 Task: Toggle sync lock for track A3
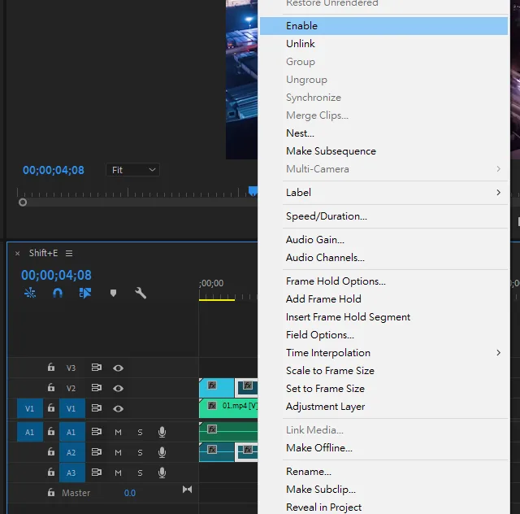97,473
